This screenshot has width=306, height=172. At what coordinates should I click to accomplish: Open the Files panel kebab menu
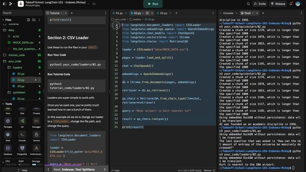39,20
